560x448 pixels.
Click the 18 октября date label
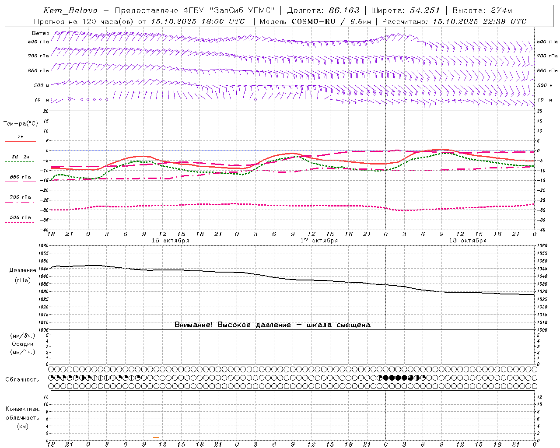point(468,241)
